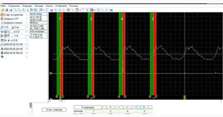Image resolution: width=223 pixels, height=117 pixels.
Task: Click the circled 1 channel input icon
Action: (5, 32)
